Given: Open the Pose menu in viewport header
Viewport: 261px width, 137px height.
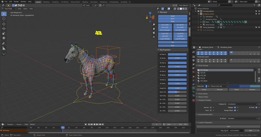Looking at the screenshot, I should click(x=31, y=9).
